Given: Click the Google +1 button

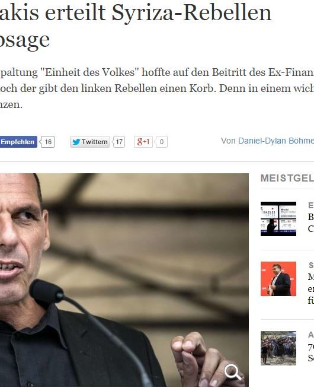Looking at the screenshot, I should pyautogui.click(x=143, y=142).
